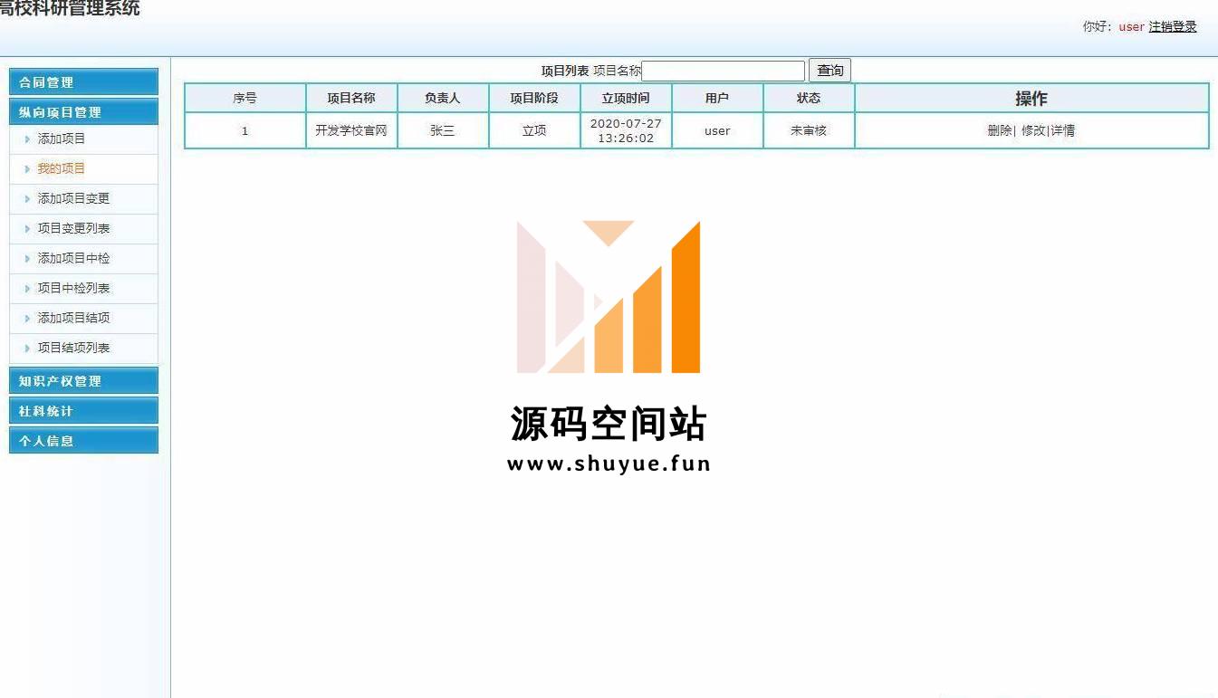This screenshot has height=698, width=1218.
Task: Select the 开发学校官网 project name cell
Action: coord(351,130)
